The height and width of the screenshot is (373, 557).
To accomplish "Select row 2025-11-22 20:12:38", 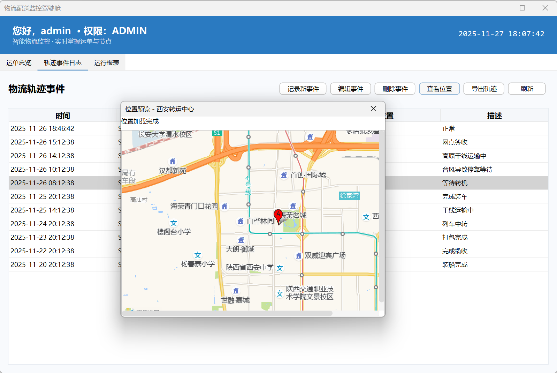I will click(278, 251).
